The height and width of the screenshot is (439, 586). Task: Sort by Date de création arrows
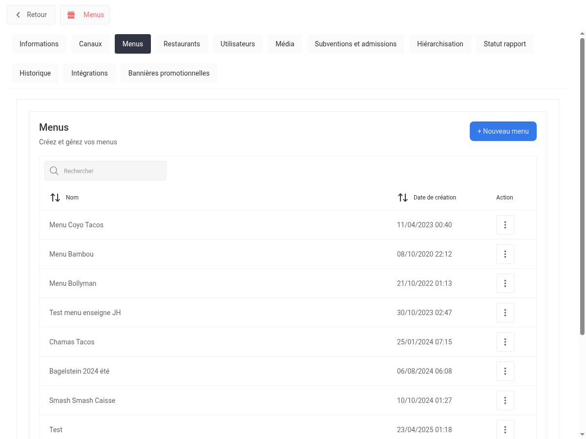(403, 198)
